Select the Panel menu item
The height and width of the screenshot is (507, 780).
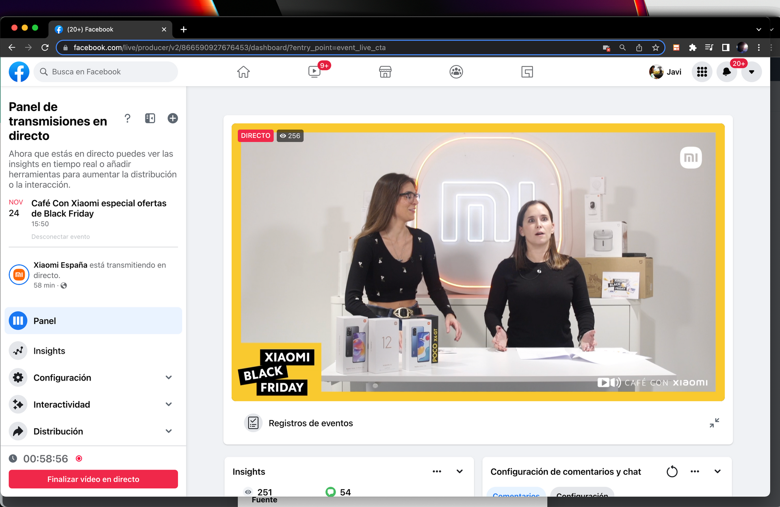[x=45, y=321]
